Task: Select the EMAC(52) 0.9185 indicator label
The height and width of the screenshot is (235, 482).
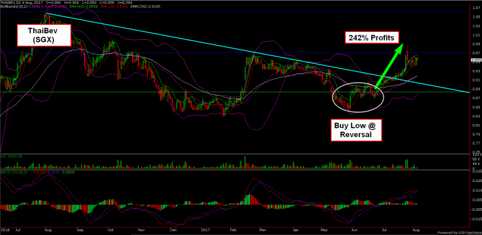Action: pos(145,7)
